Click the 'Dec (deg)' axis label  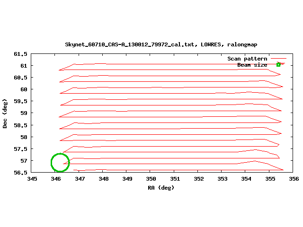5,113
